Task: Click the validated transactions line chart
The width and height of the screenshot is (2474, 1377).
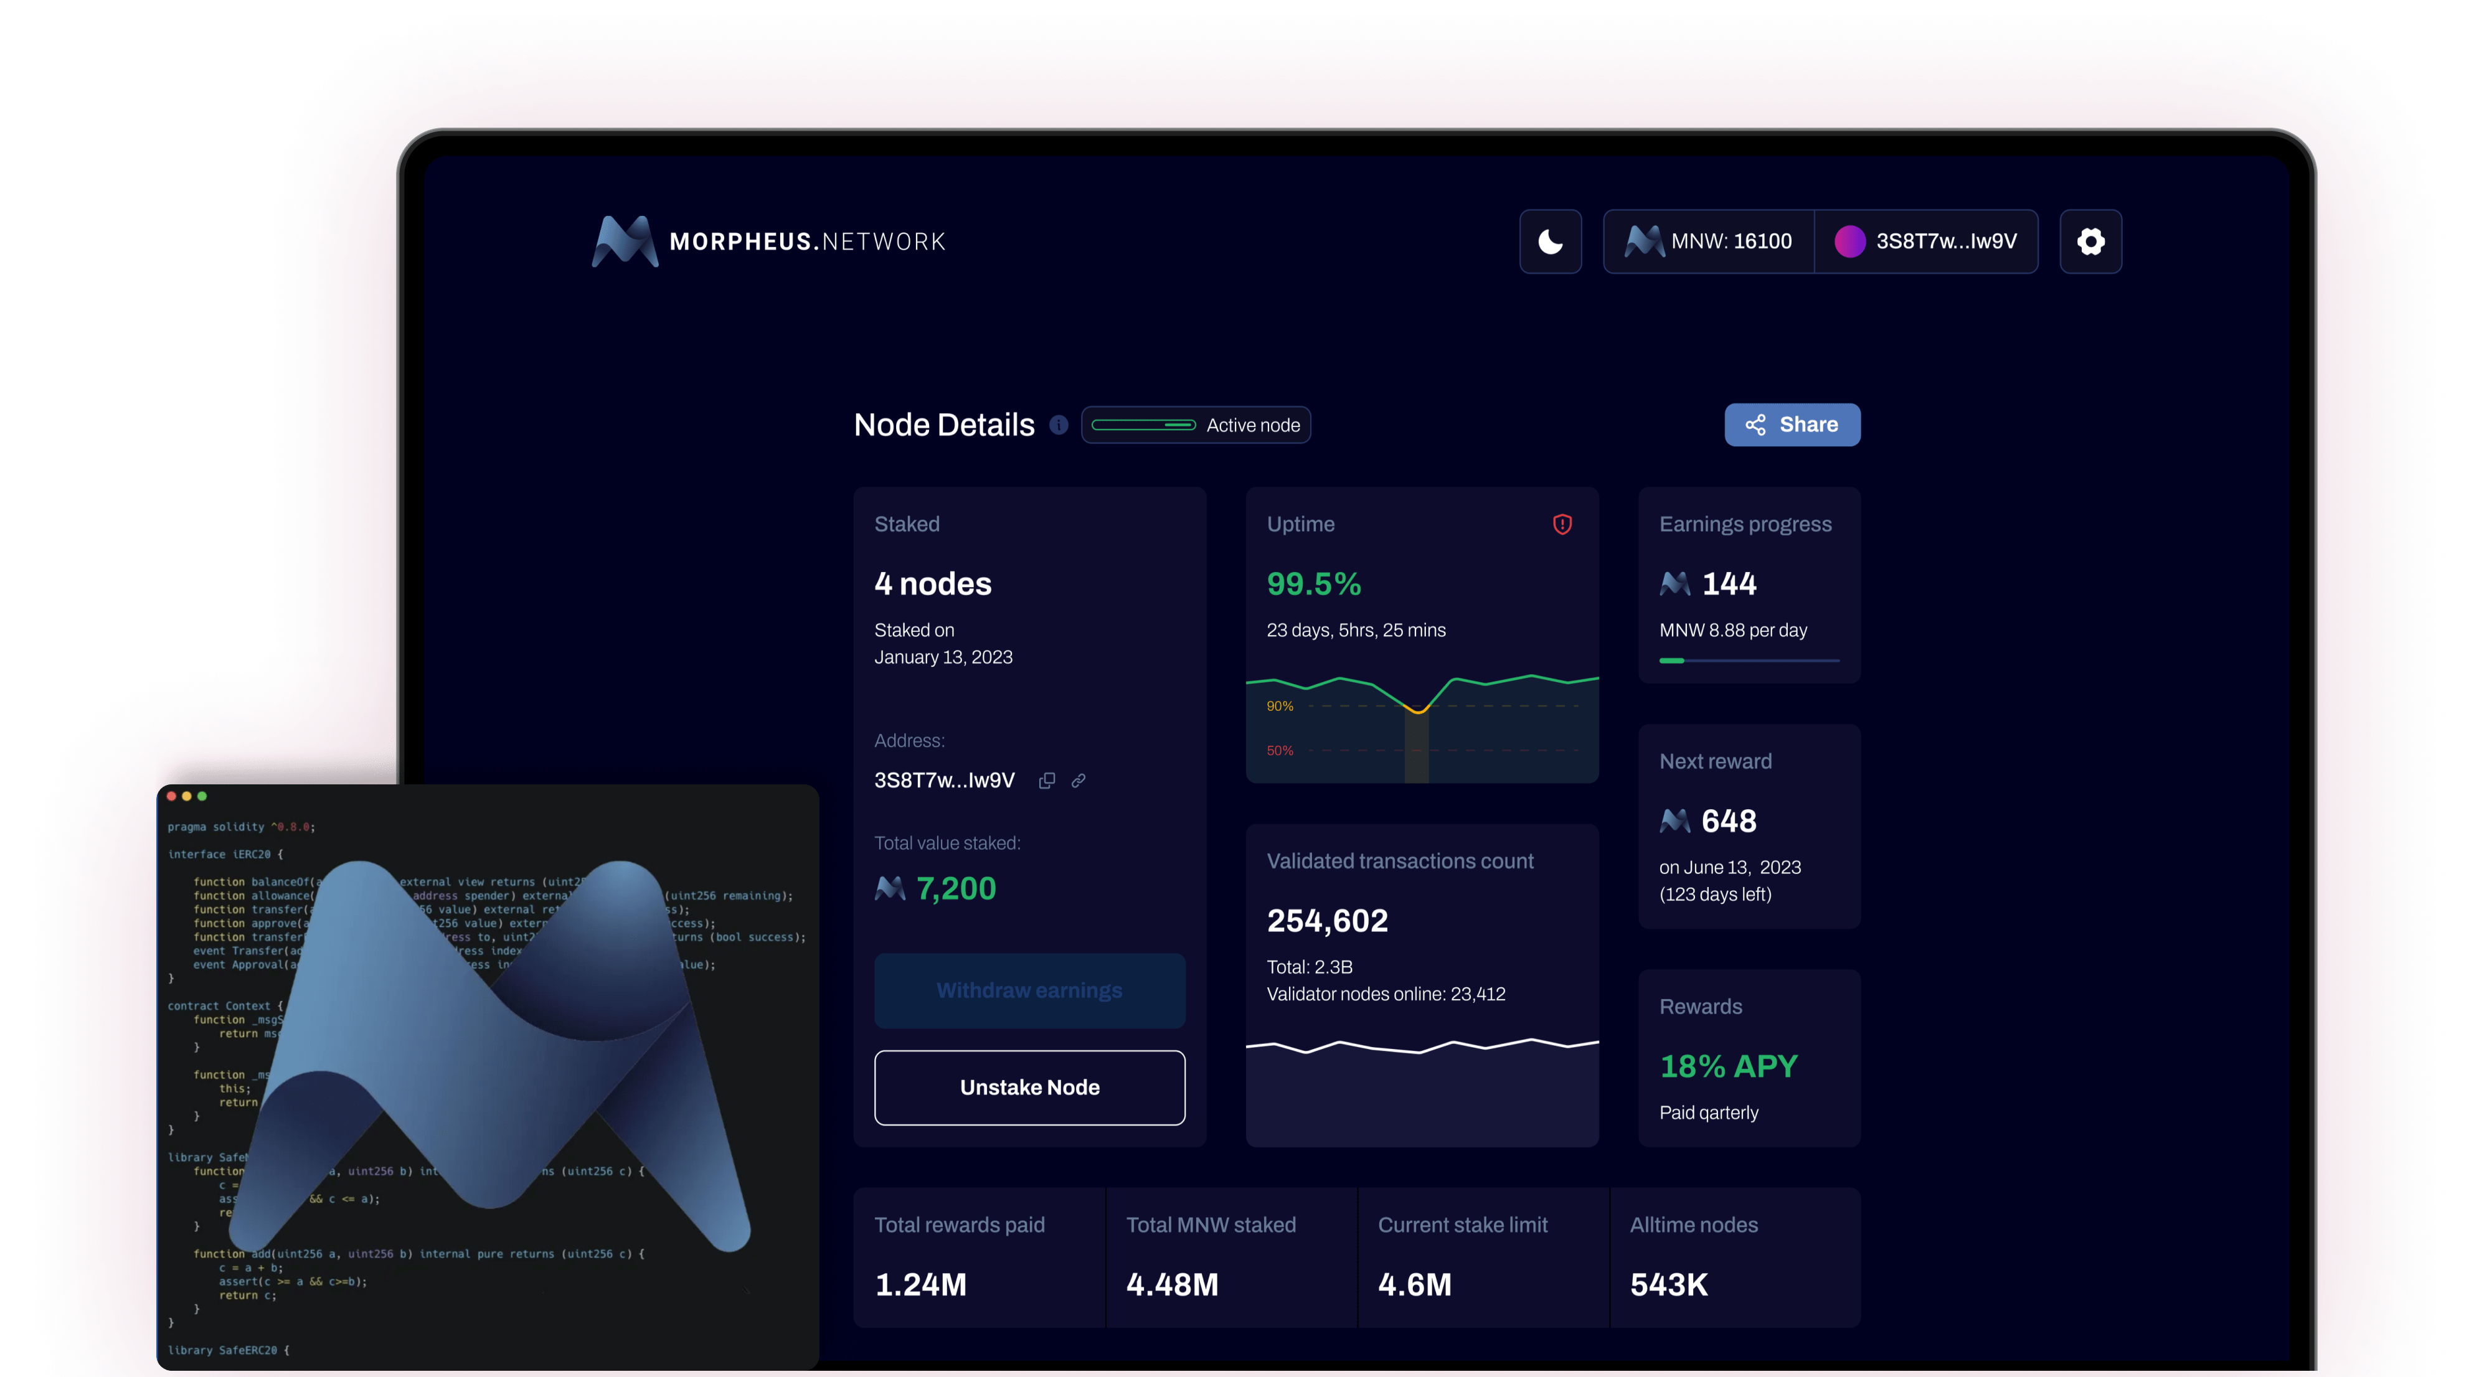Action: pyautogui.click(x=1422, y=1046)
